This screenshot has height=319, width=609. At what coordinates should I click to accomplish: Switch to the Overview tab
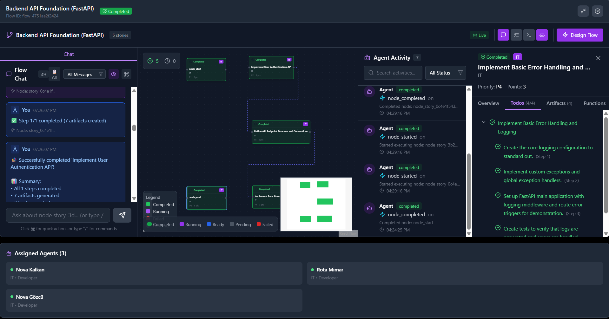tap(488, 103)
